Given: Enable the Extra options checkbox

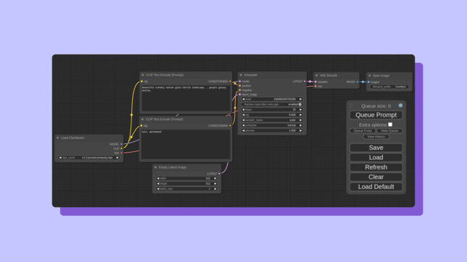Looking at the screenshot, I should (390, 124).
